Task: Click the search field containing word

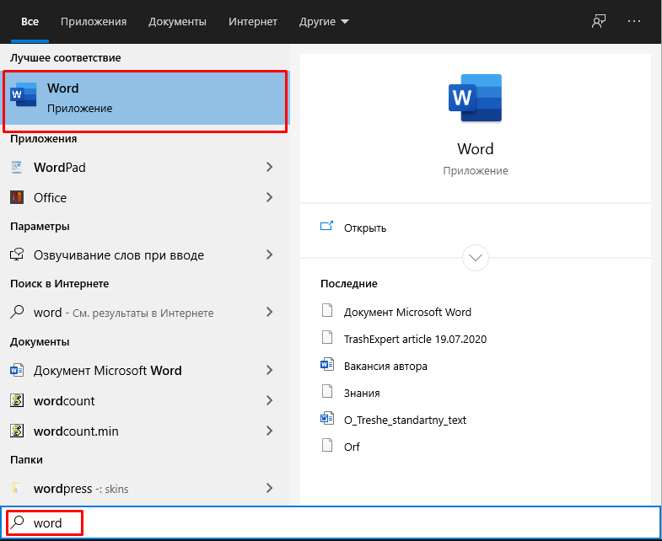Action: [x=47, y=522]
